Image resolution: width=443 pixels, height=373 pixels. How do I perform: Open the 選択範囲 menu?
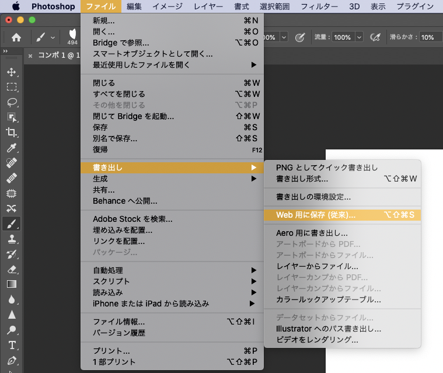tap(275, 6)
